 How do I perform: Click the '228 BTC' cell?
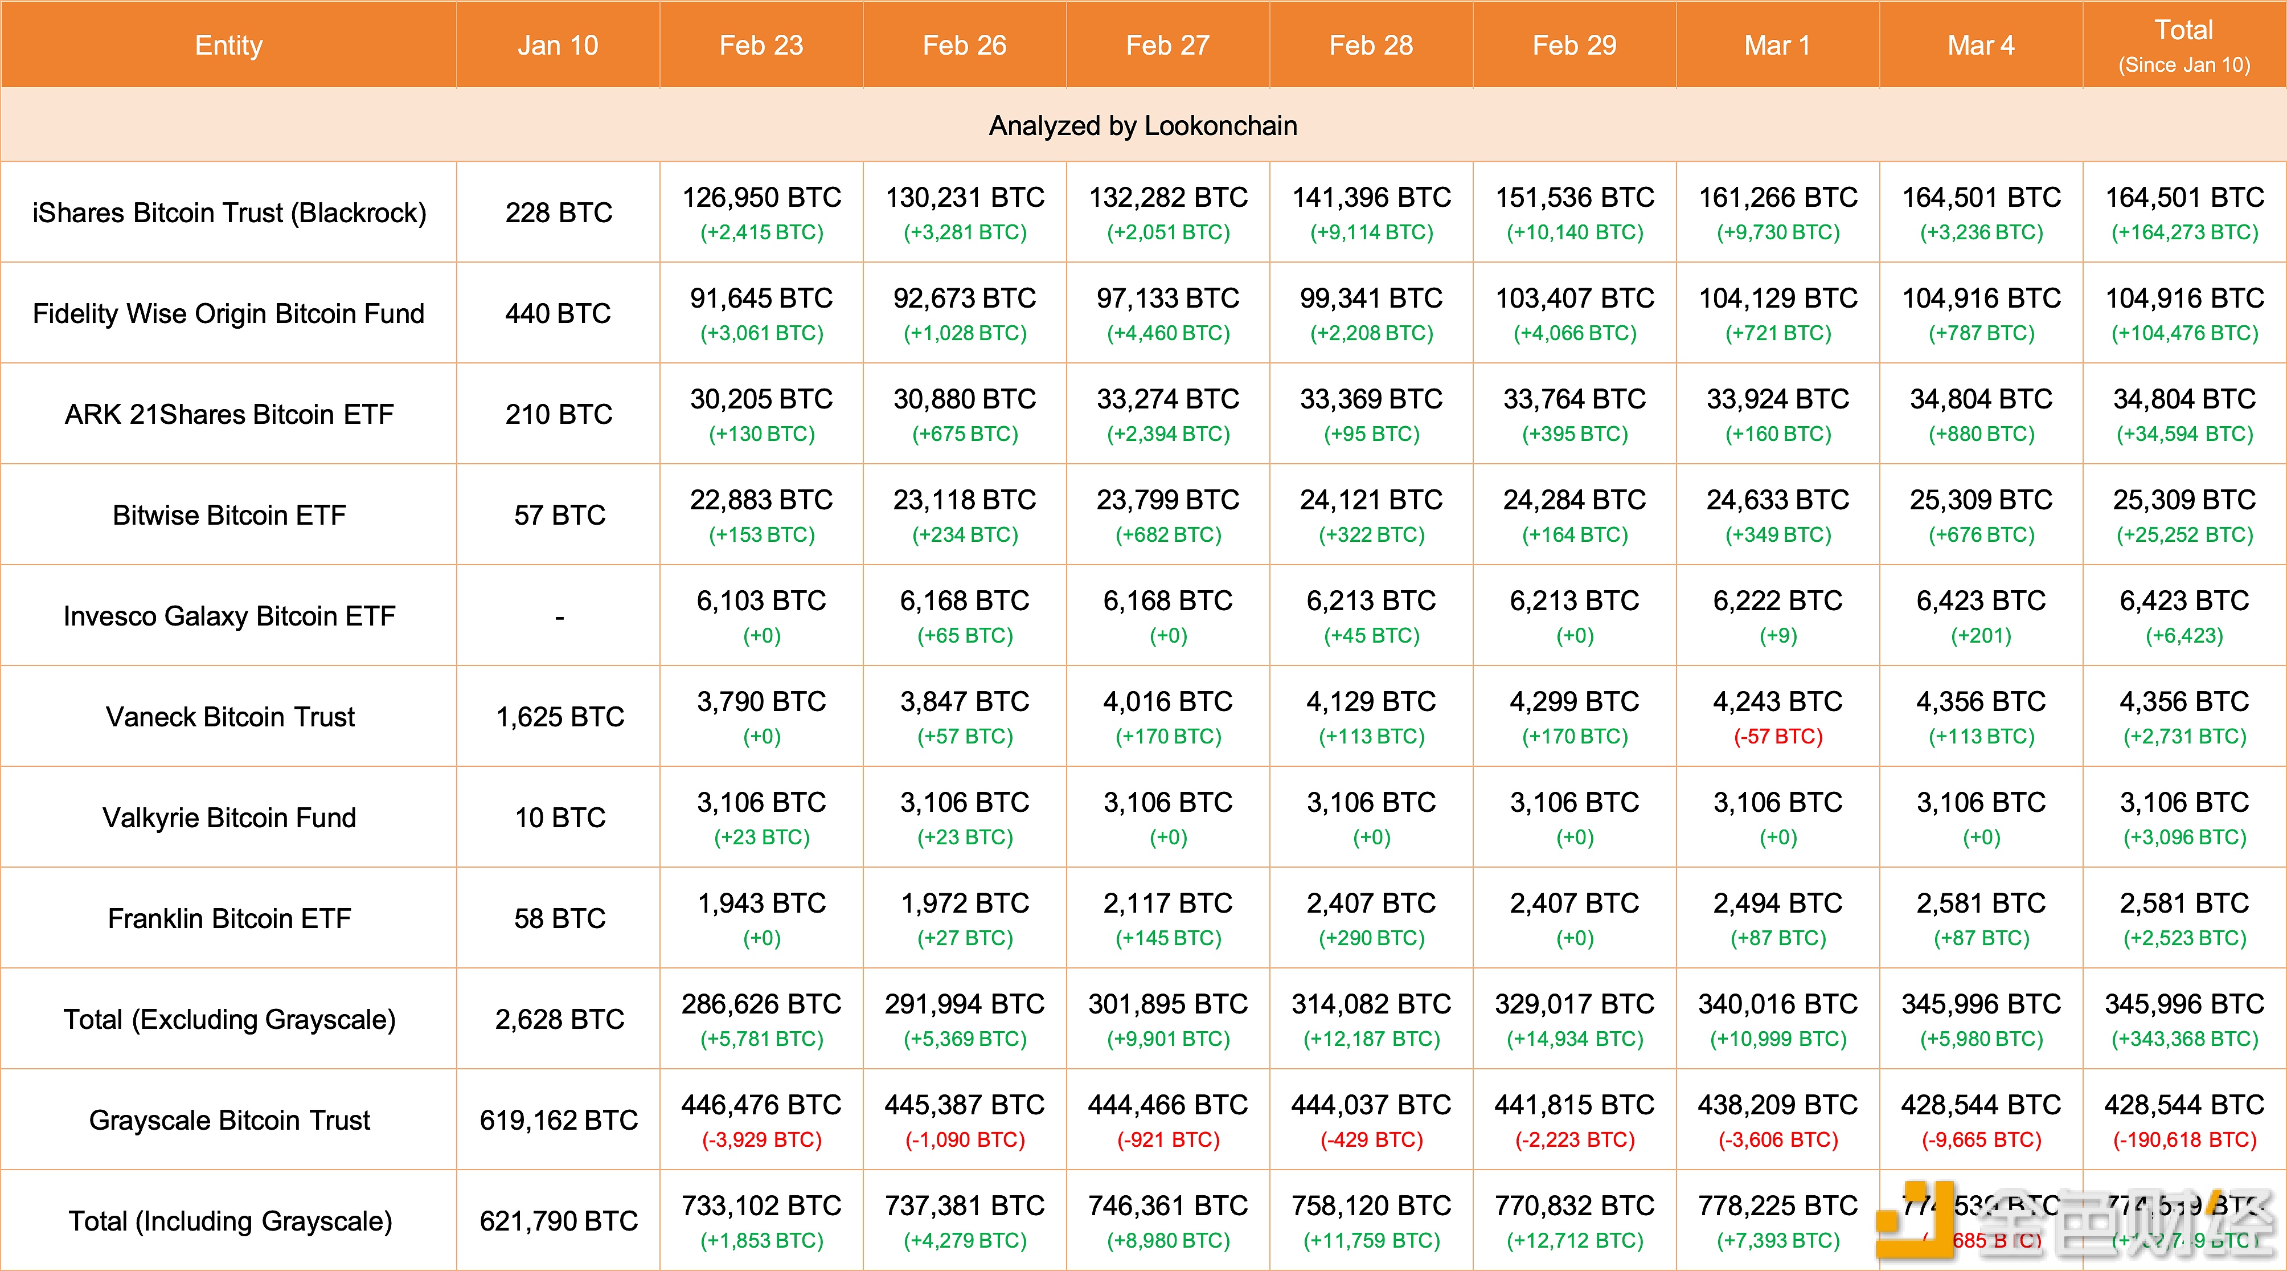coord(559,212)
